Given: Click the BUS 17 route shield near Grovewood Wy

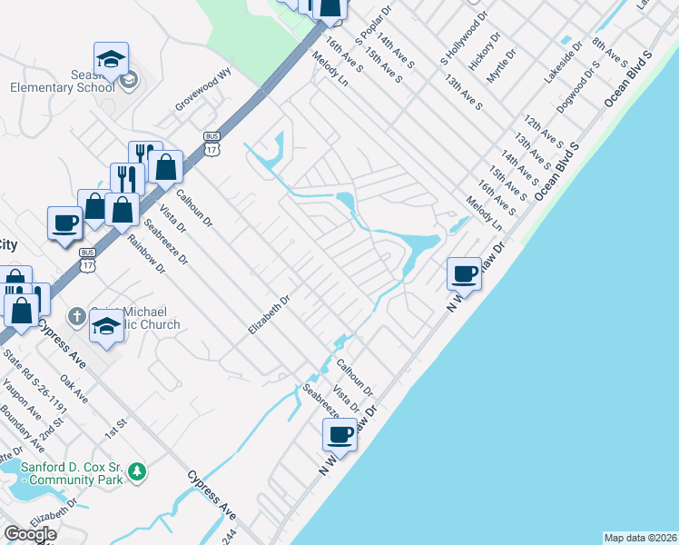Looking at the screenshot, I should click(x=212, y=144).
